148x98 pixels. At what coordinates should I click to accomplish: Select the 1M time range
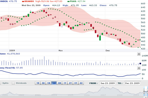(49, 83)
